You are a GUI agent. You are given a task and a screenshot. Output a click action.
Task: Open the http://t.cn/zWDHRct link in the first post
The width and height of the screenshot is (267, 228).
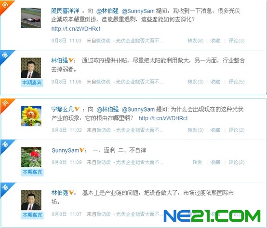76,28
